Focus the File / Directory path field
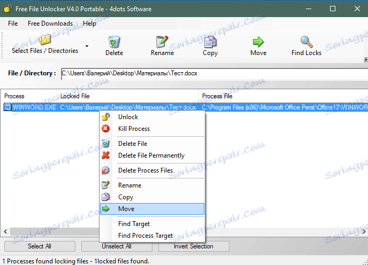Screen dimensions: 368x265 214,74
